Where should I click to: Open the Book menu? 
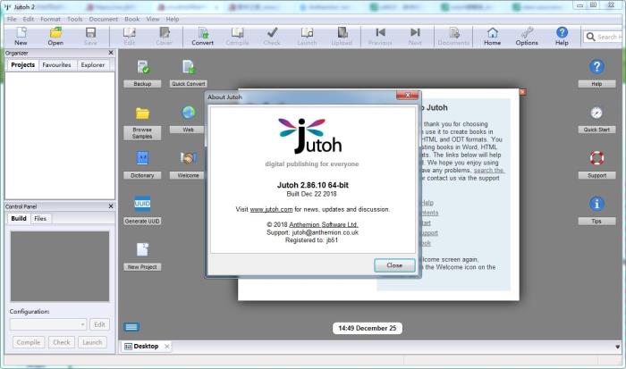(x=132, y=19)
